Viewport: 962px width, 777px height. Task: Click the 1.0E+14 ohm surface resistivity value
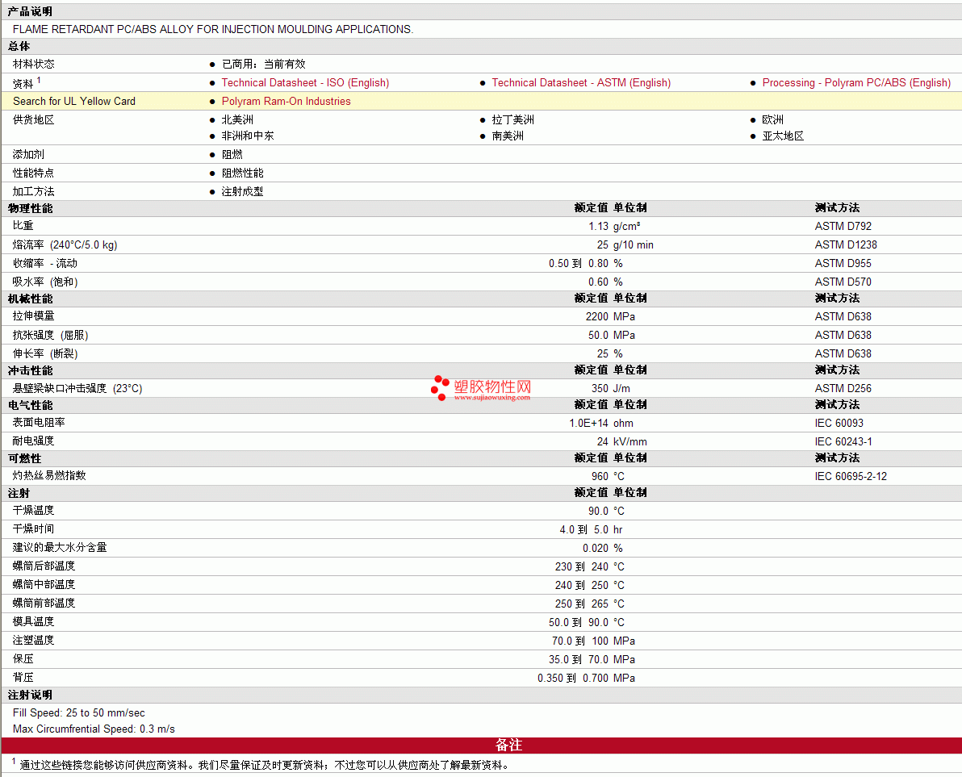click(601, 423)
